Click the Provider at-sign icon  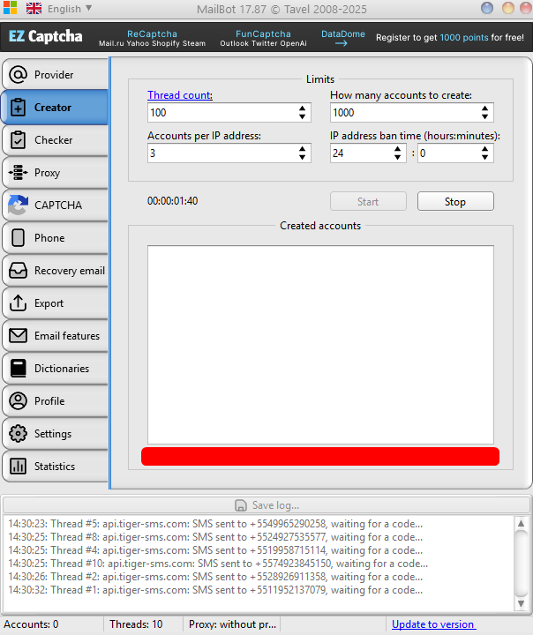coord(19,74)
